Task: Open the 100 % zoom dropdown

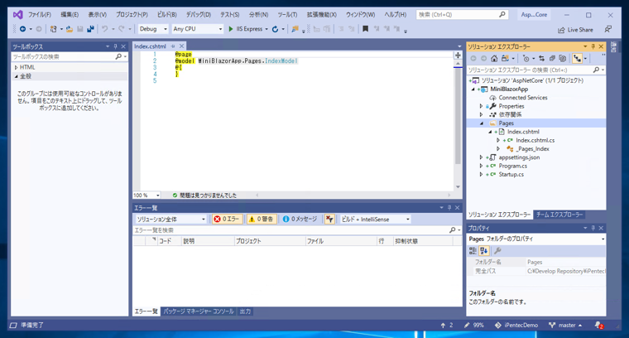Action: (x=146, y=195)
